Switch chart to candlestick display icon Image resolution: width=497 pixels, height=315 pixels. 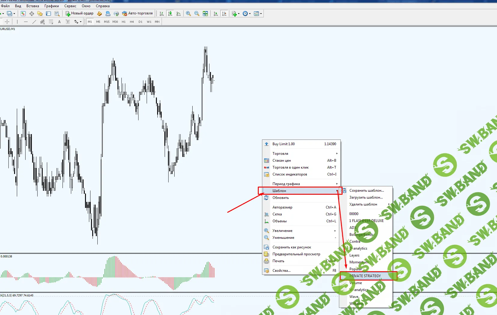point(170,13)
